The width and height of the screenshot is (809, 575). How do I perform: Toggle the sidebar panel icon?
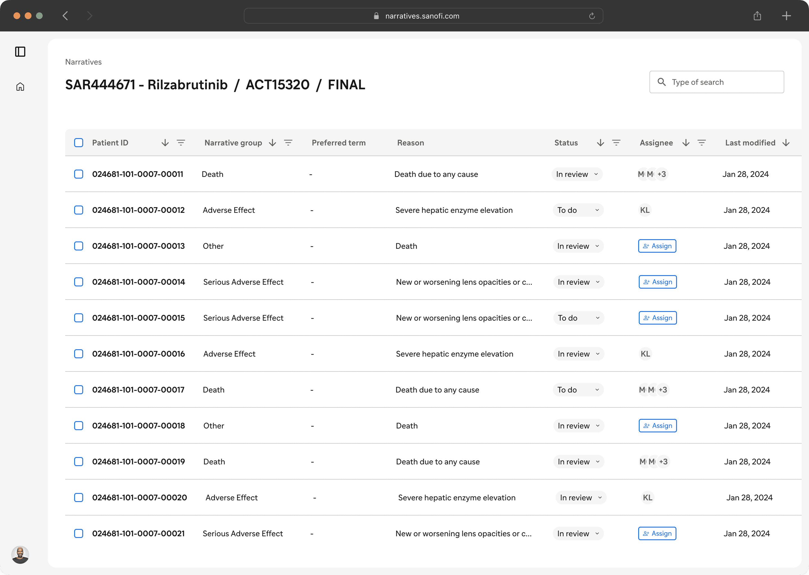(20, 52)
